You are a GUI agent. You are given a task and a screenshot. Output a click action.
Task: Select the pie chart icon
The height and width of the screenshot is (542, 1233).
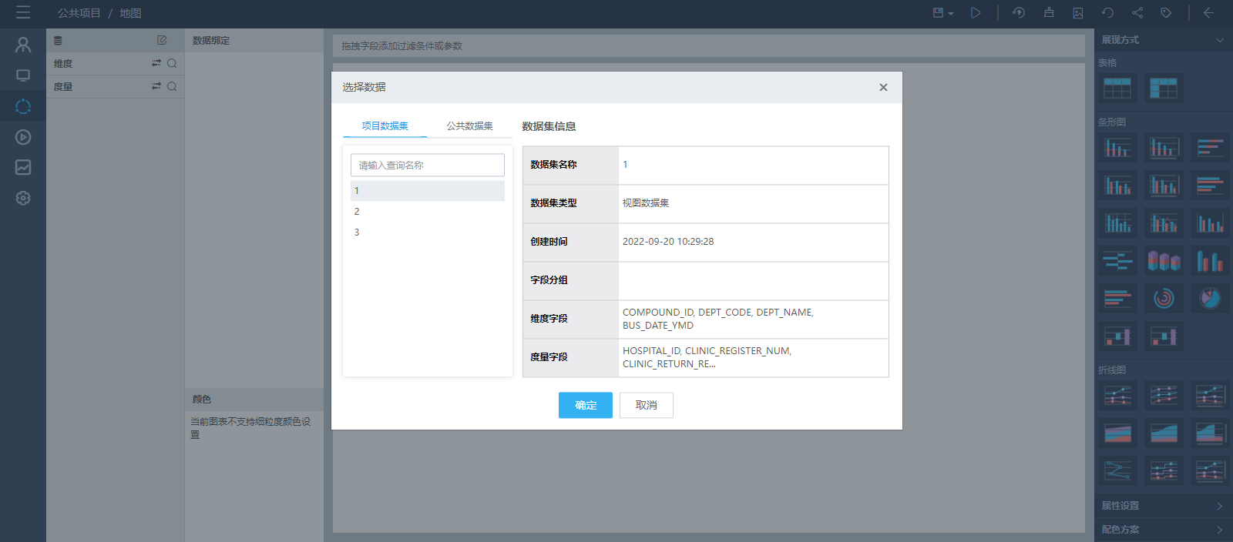click(x=1210, y=298)
